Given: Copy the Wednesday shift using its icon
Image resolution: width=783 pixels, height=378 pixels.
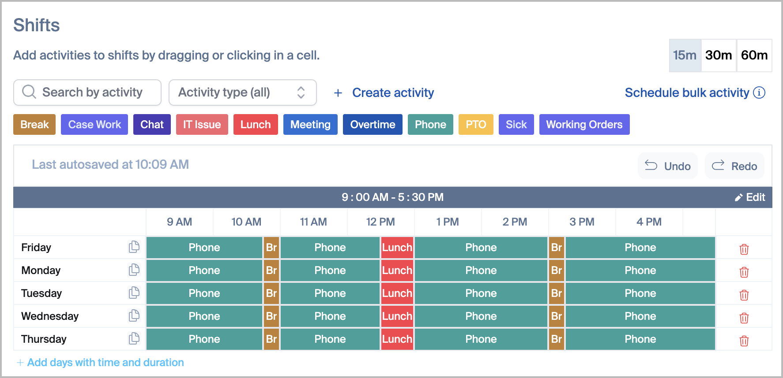Looking at the screenshot, I should coord(134,316).
